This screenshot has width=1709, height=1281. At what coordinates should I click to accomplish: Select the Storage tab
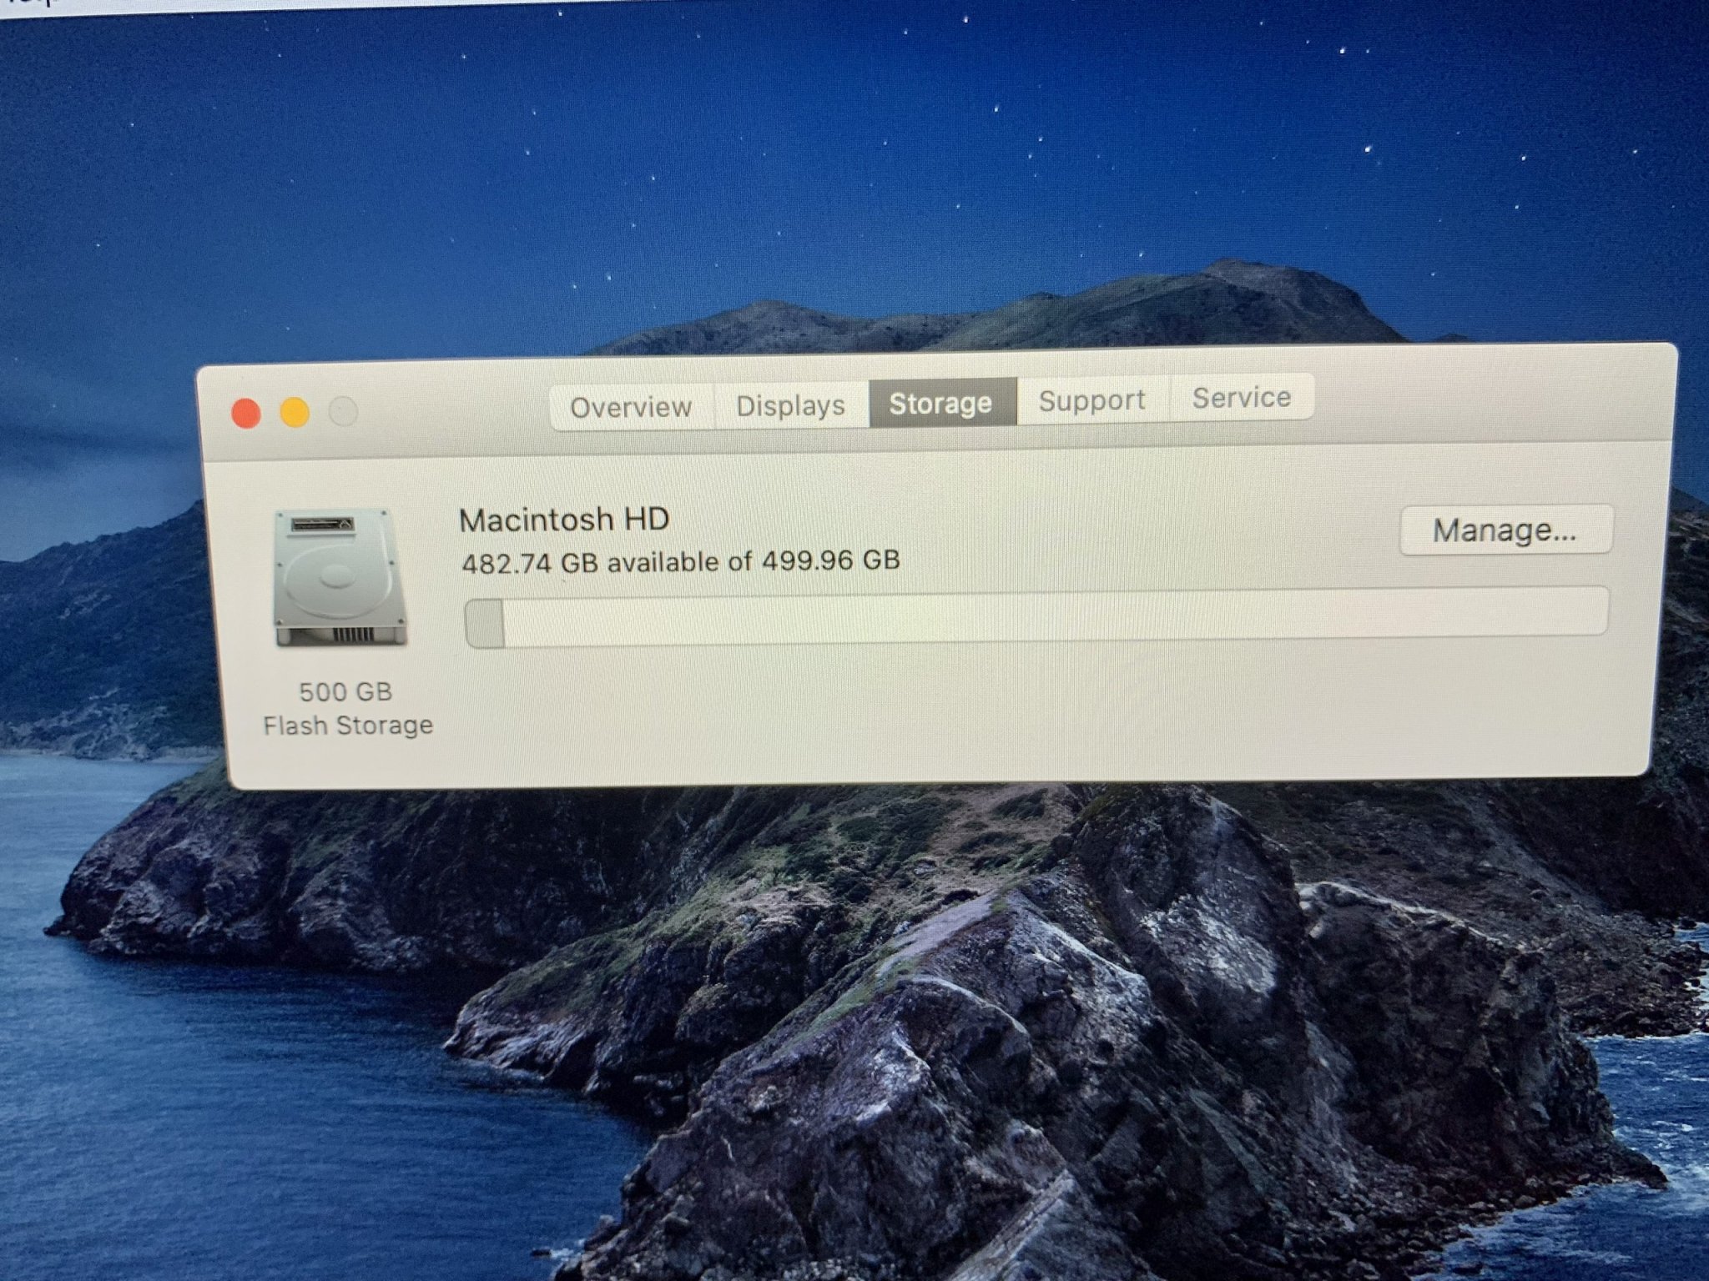(x=941, y=403)
